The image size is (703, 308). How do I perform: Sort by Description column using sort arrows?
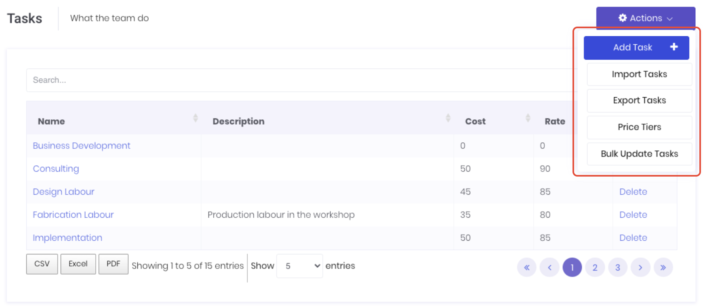tap(448, 118)
